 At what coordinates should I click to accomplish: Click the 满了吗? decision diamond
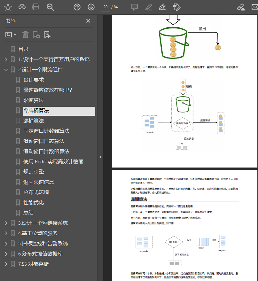point(174,242)
